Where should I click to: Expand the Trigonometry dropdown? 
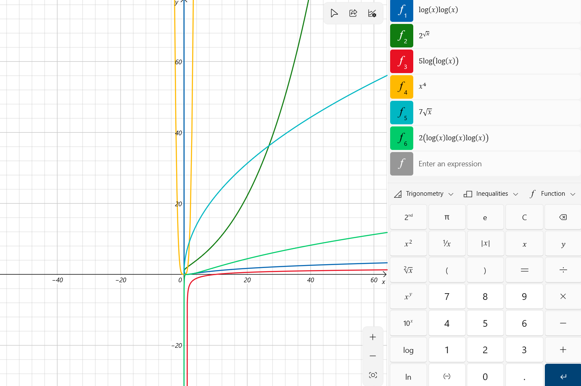[x=424, y=194]
